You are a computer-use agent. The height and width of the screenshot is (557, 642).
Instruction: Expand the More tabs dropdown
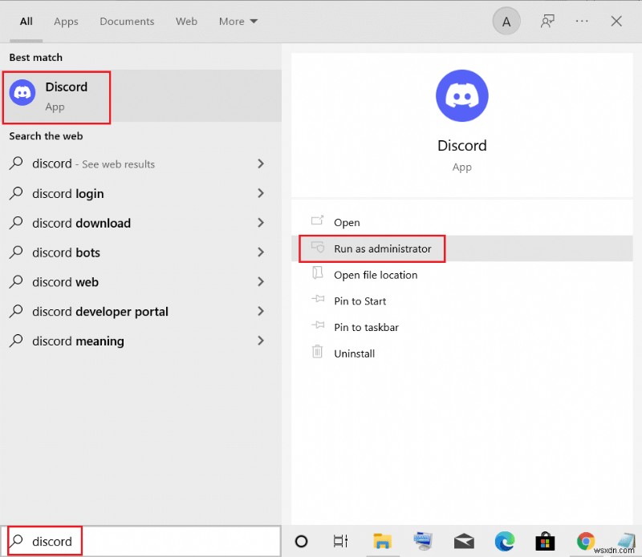point(238,22)
